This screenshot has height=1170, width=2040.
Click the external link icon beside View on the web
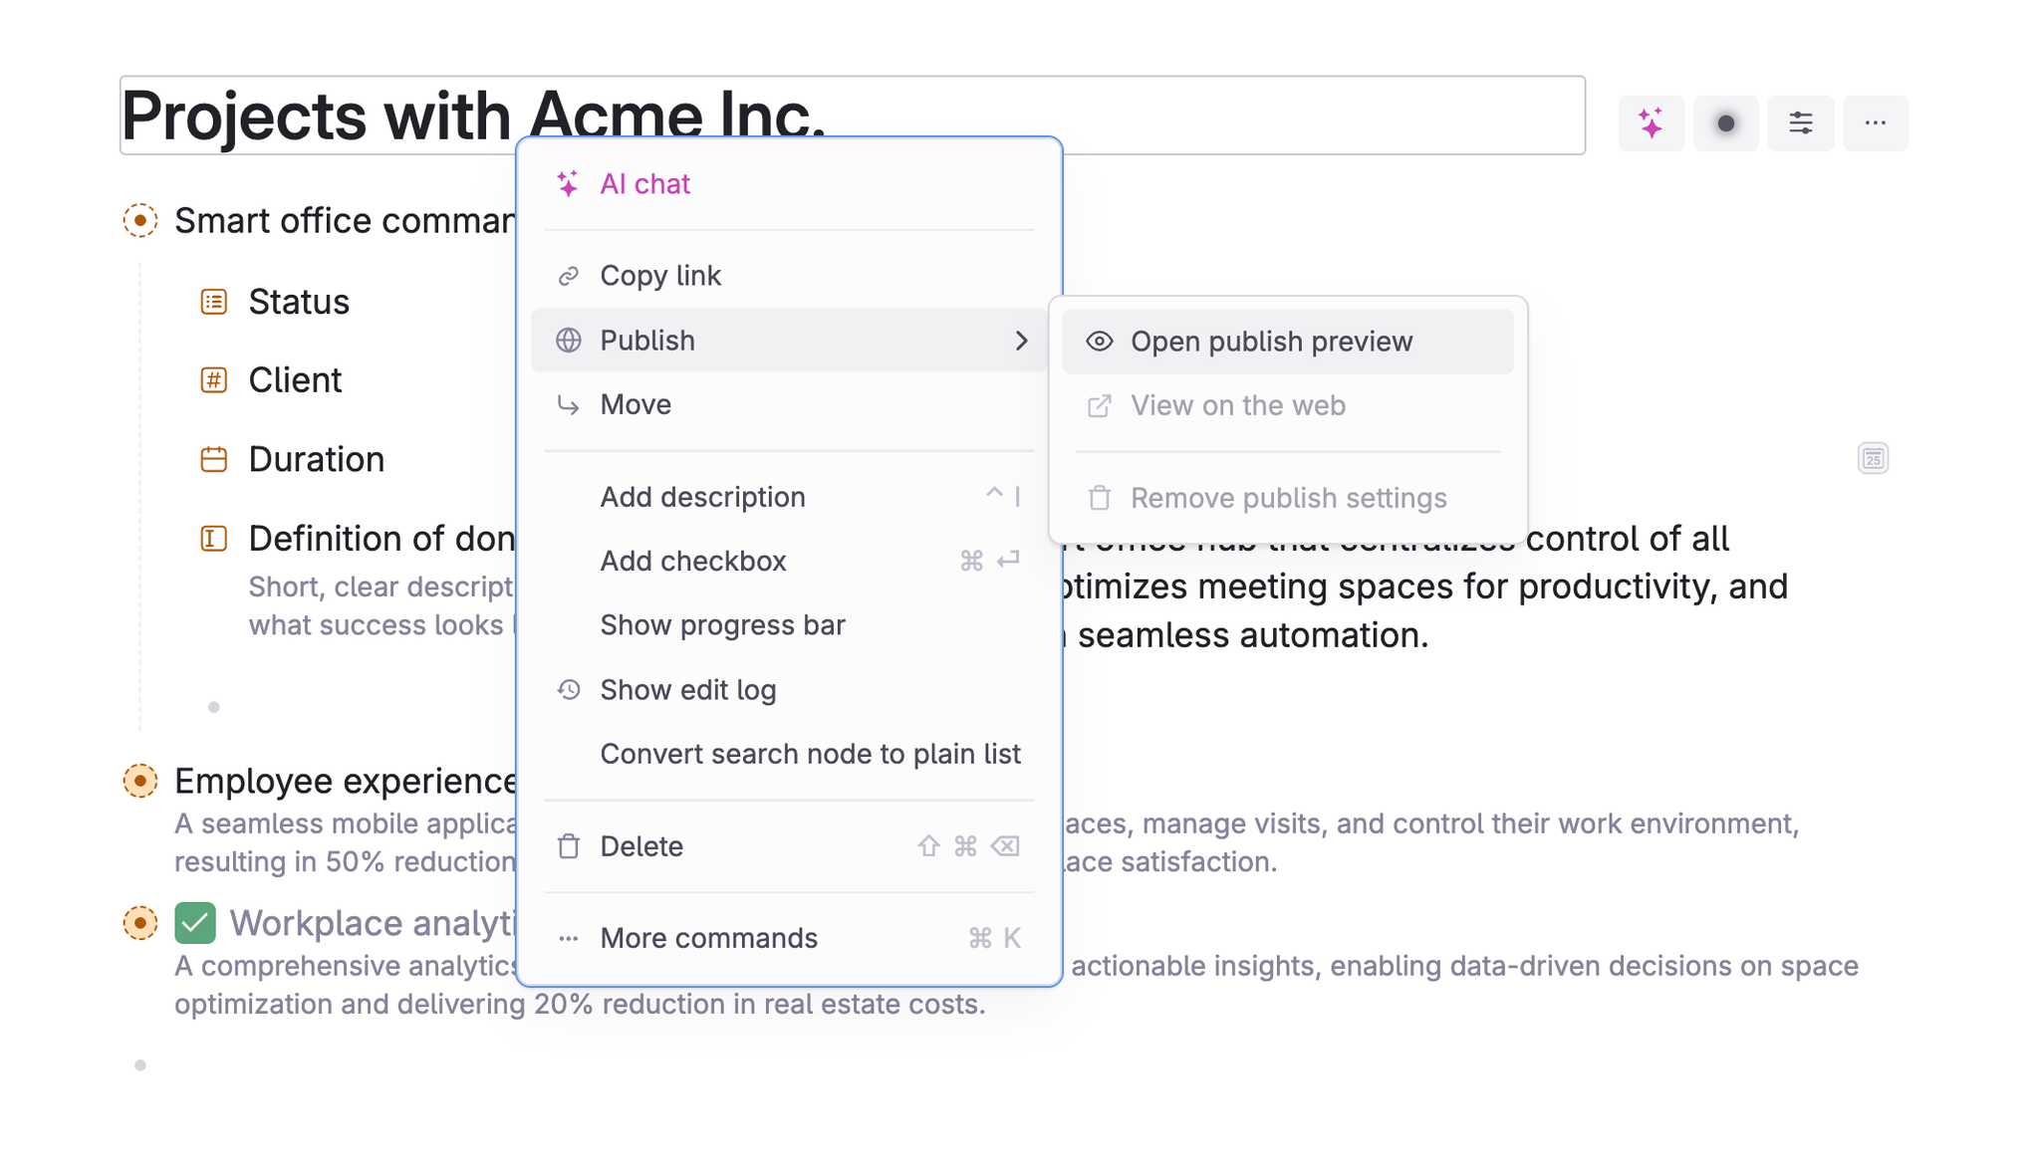point(1099,406)
